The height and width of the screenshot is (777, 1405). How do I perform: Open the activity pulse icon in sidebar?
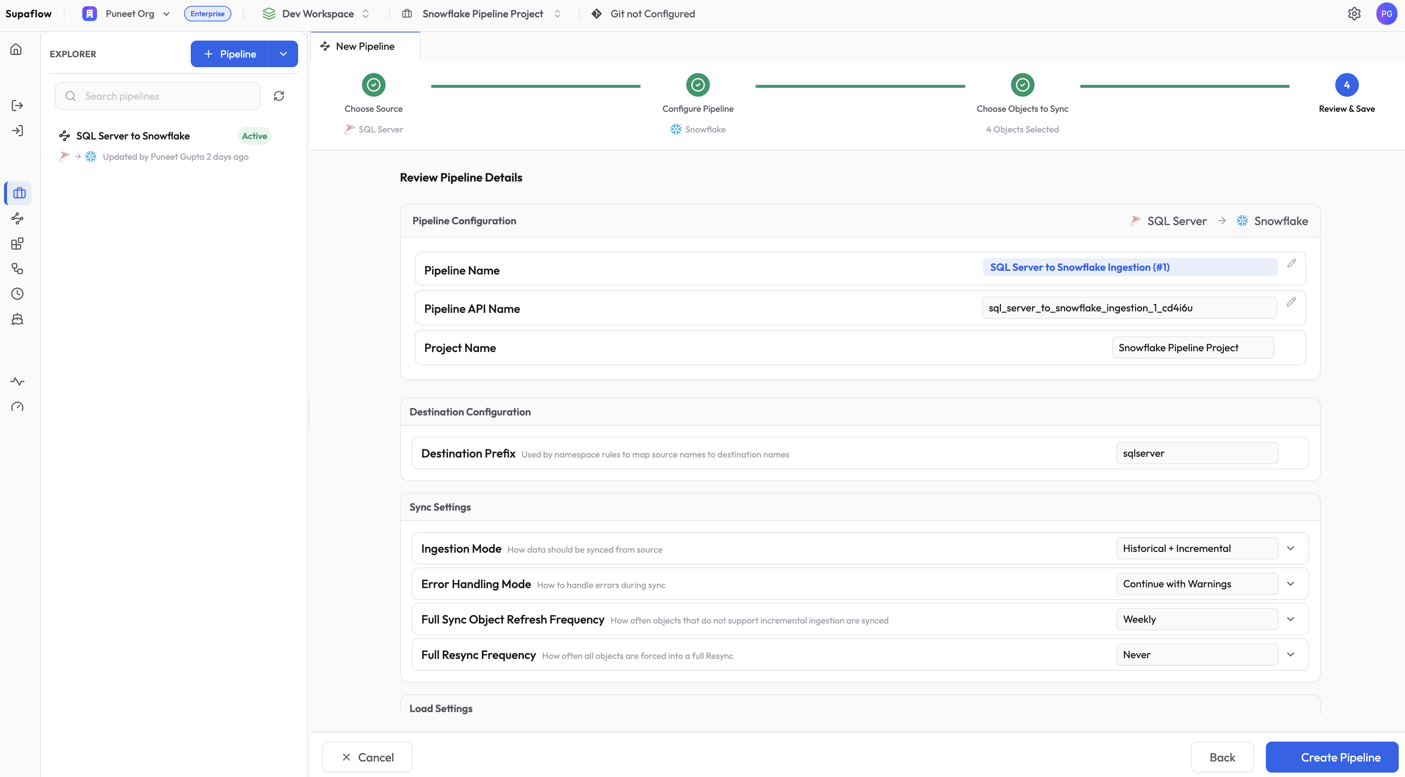click(x=17, y=381)
